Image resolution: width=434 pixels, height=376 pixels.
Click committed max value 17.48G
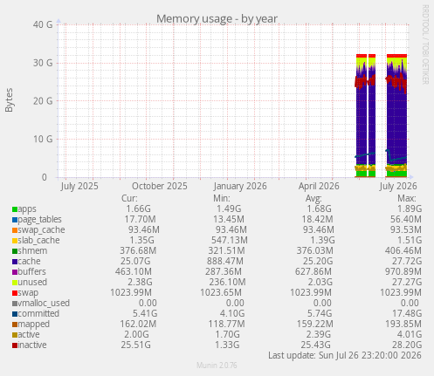[x=407, y=314]
